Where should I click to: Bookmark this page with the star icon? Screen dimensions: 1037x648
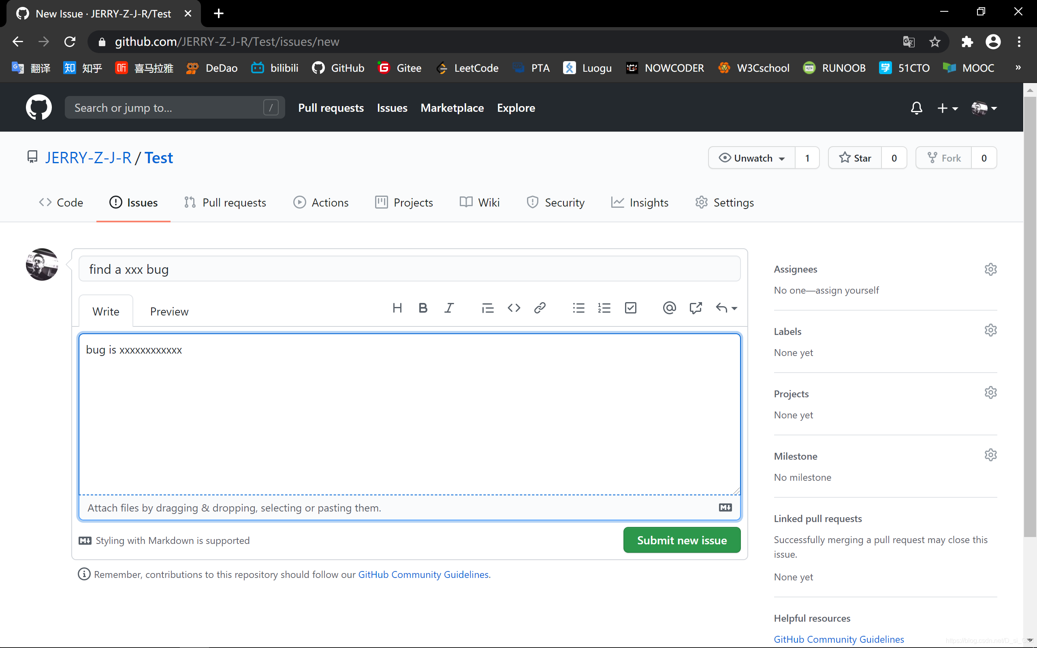(x=935, y=42)
